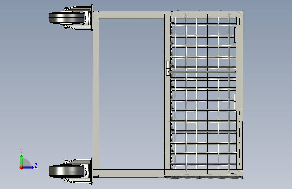This screenshot has width=292, height=189.
Task: Click the "Y" label on the coordinate triad
Action: point(21,151)
